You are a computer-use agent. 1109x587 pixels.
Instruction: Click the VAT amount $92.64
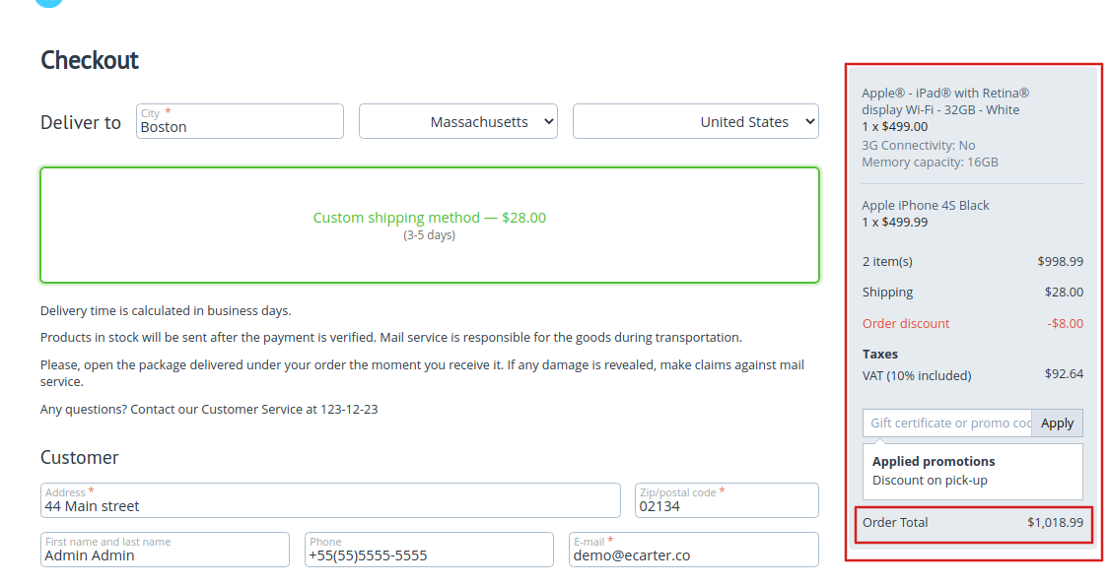point(1064,373)
